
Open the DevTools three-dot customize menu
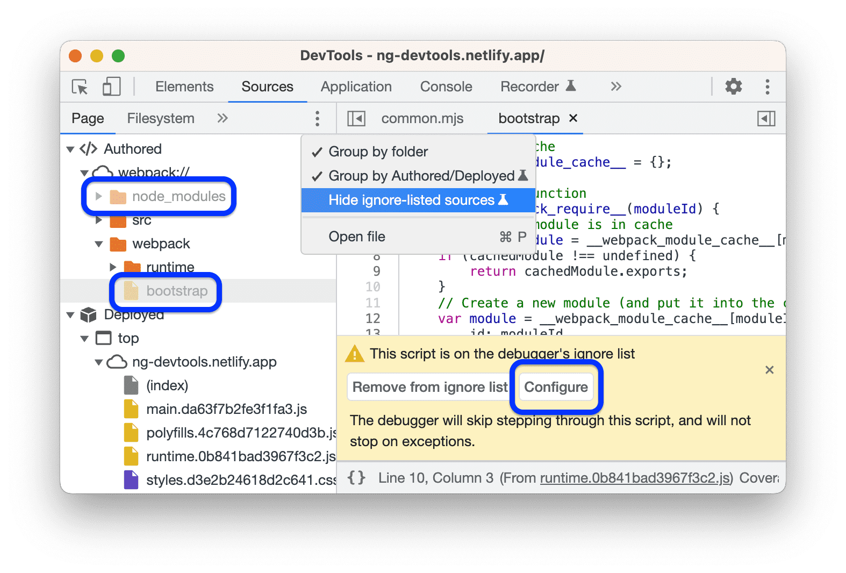coord(767,87)
